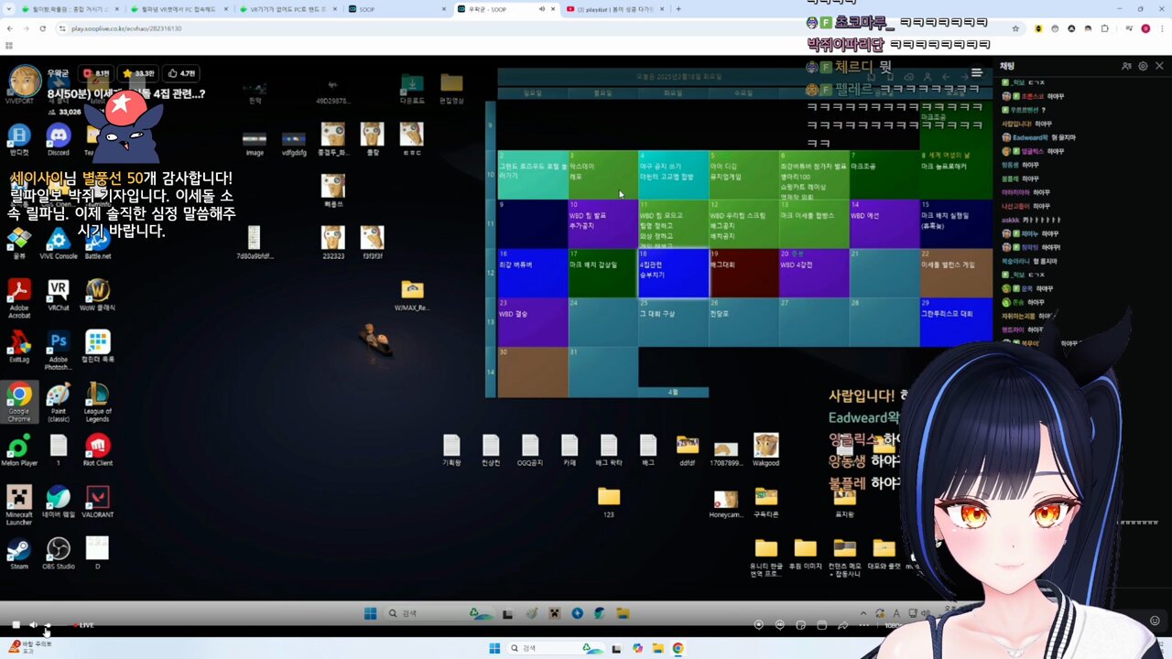Select the 다운로드 folder on the desktop

(x=412, y=89)
